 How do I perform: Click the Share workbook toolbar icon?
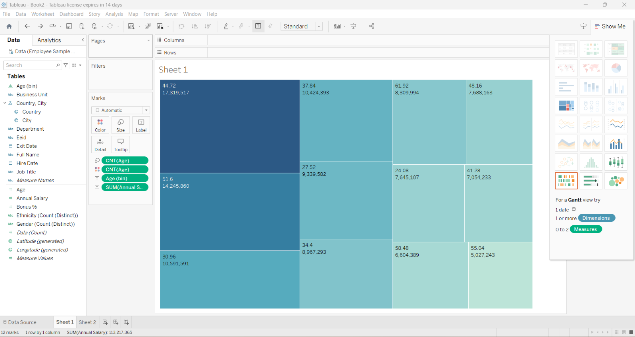pos(372,26)
